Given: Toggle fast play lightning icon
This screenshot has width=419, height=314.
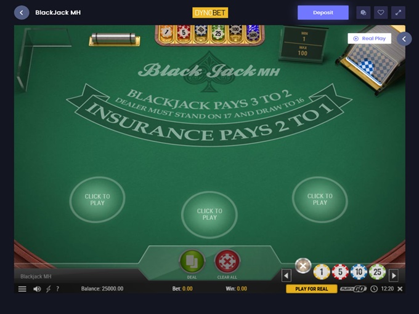Looking at the screenshot, I should [x=48, y=289].
